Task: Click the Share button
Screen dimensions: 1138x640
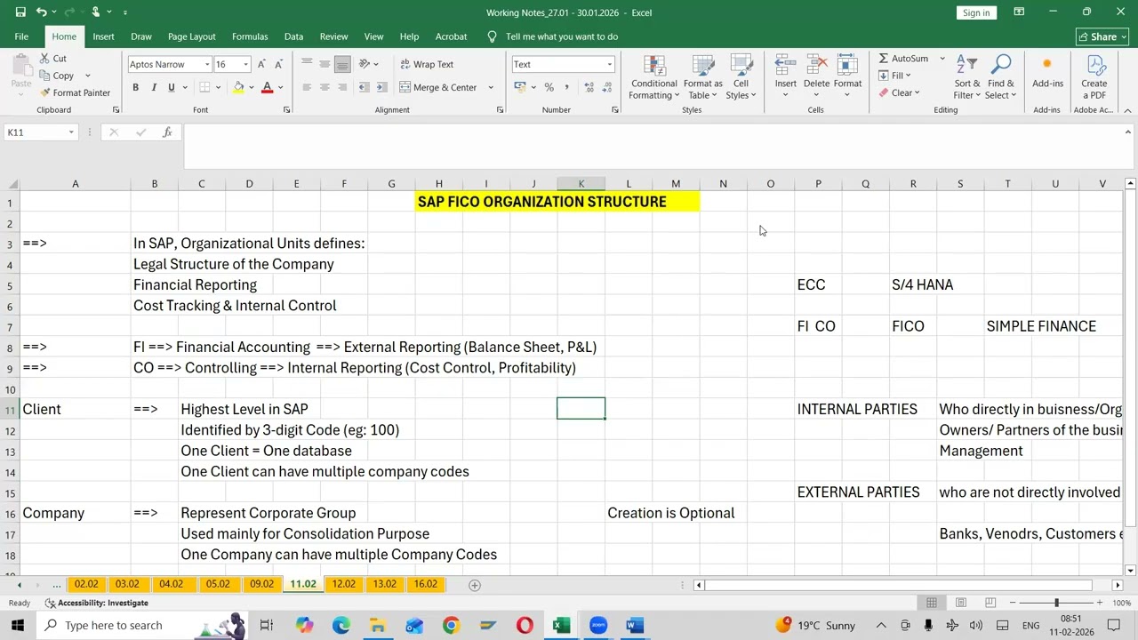Action: (x=1102, y=36)
